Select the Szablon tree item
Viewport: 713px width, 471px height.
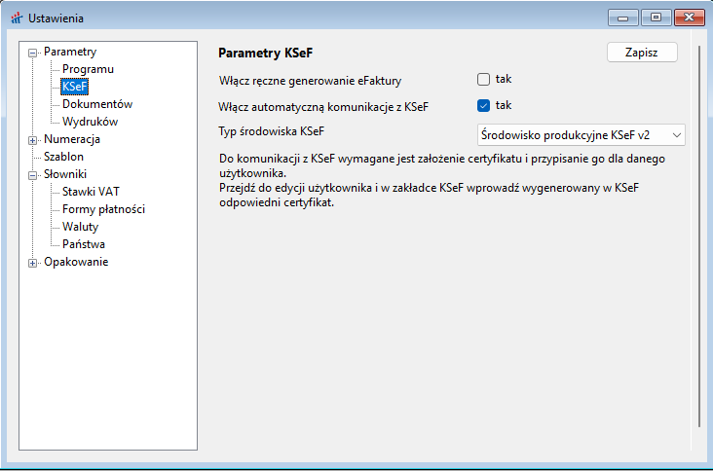click(x=63, y=157)
